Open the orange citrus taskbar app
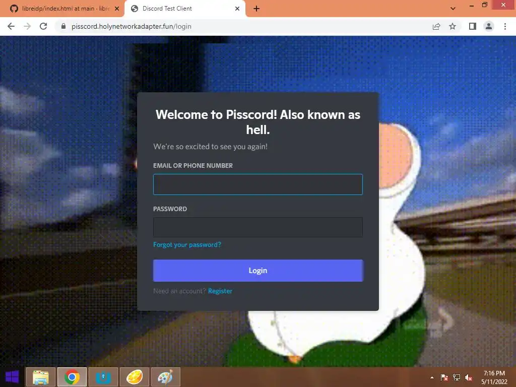Viewport: 516px width, 387px height. point(135,377)
